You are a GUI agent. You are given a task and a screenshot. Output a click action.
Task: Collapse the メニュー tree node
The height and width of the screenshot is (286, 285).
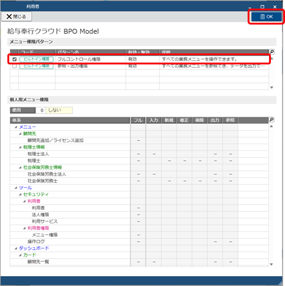[16, 127]
